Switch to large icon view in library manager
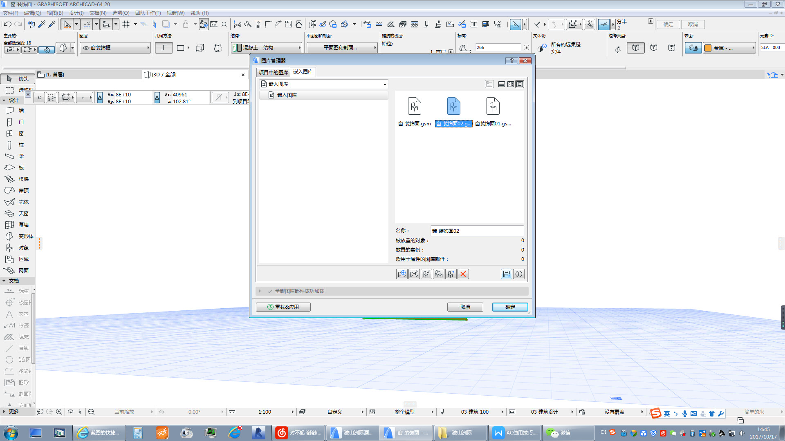 [x=520, y=84]
